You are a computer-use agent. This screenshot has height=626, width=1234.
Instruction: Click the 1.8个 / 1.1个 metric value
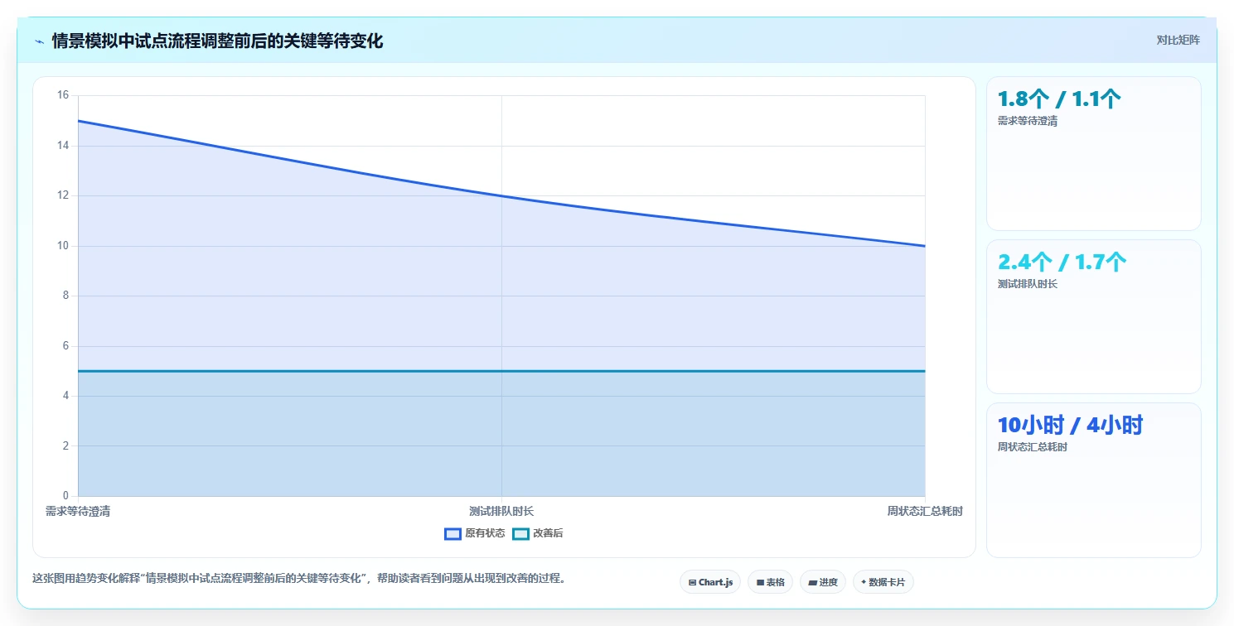[1059, 99]
